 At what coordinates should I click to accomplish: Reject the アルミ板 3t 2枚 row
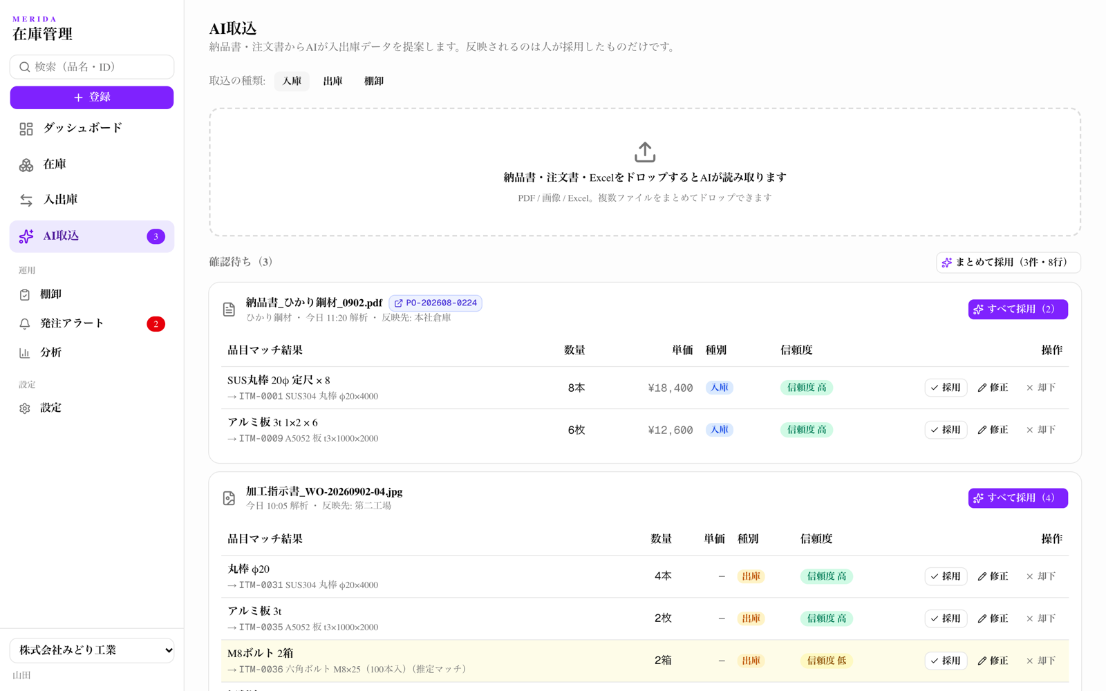click(x=1041, y=618)
